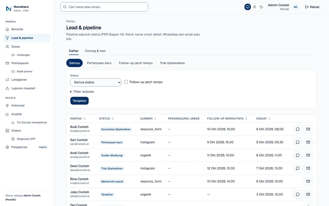Open Sistem in sidebar
The width and height of the screenshot is (329, 206).
pyautogui.click(x=27, y=131)
